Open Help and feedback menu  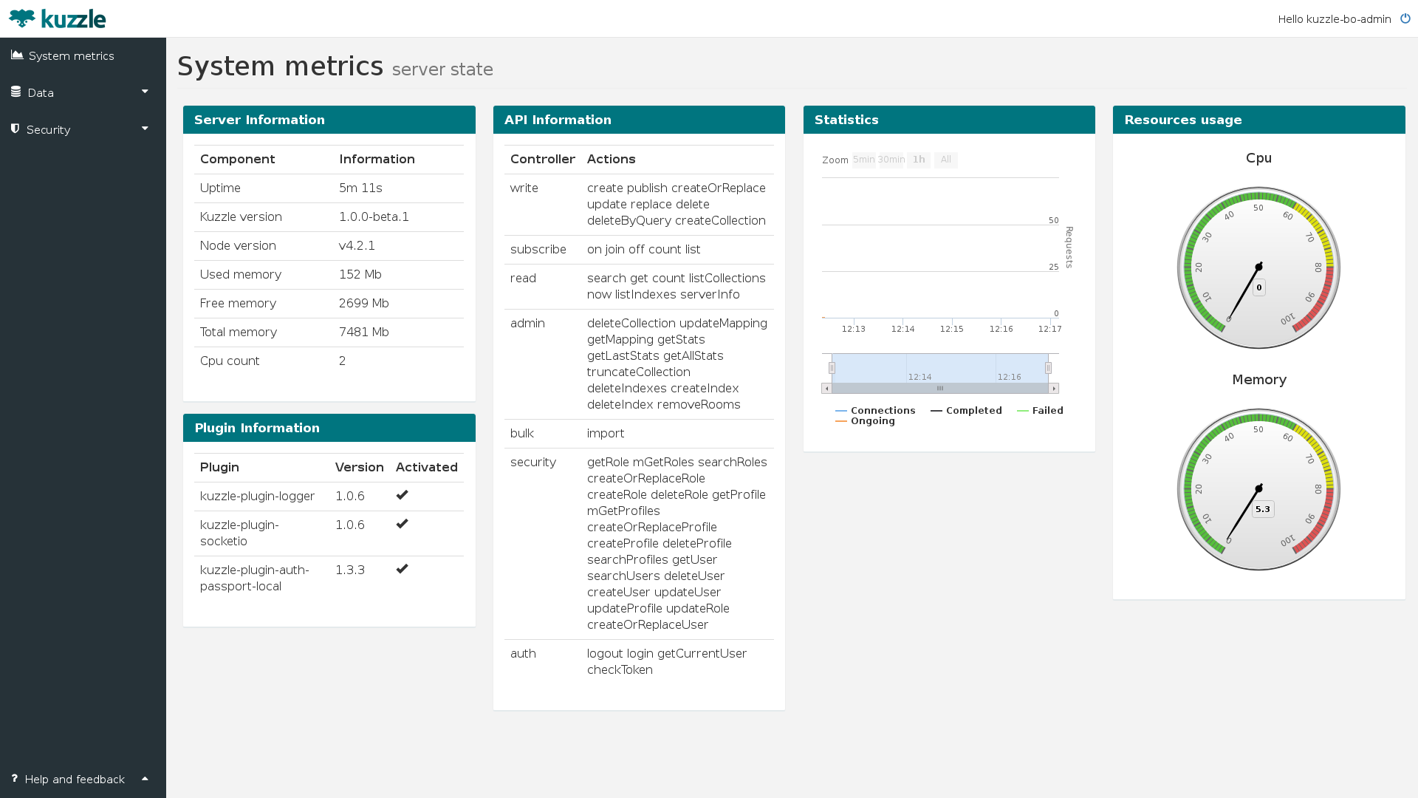tap(83, 780)
